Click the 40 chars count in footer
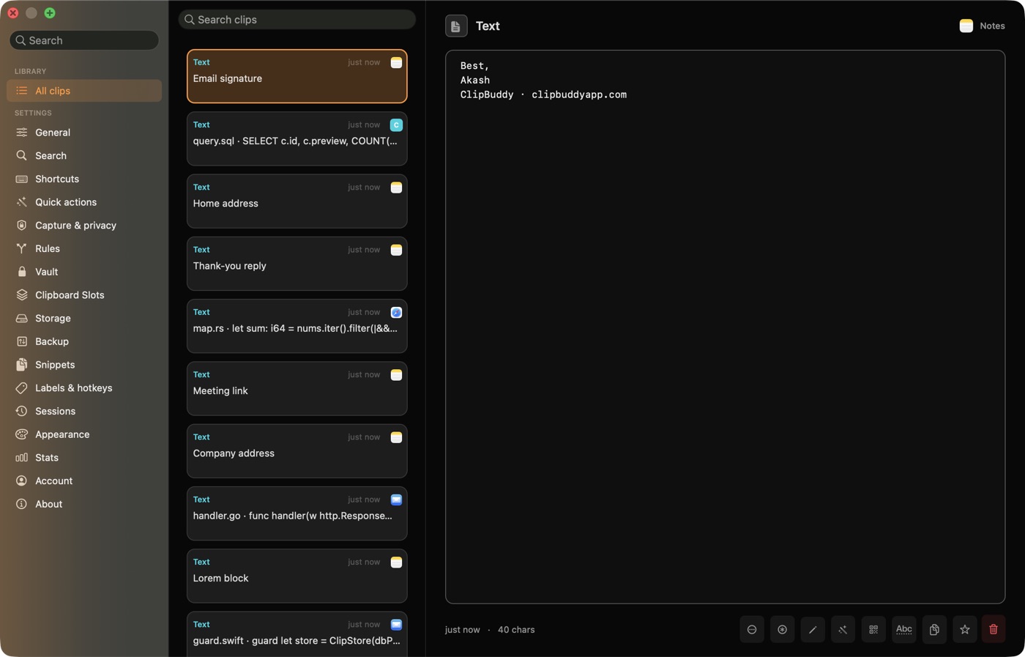 [x=516, y=630]
